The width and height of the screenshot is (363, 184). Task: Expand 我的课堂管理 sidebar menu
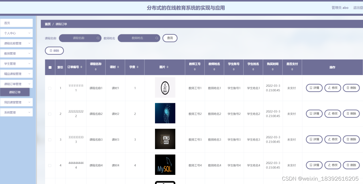16,102
